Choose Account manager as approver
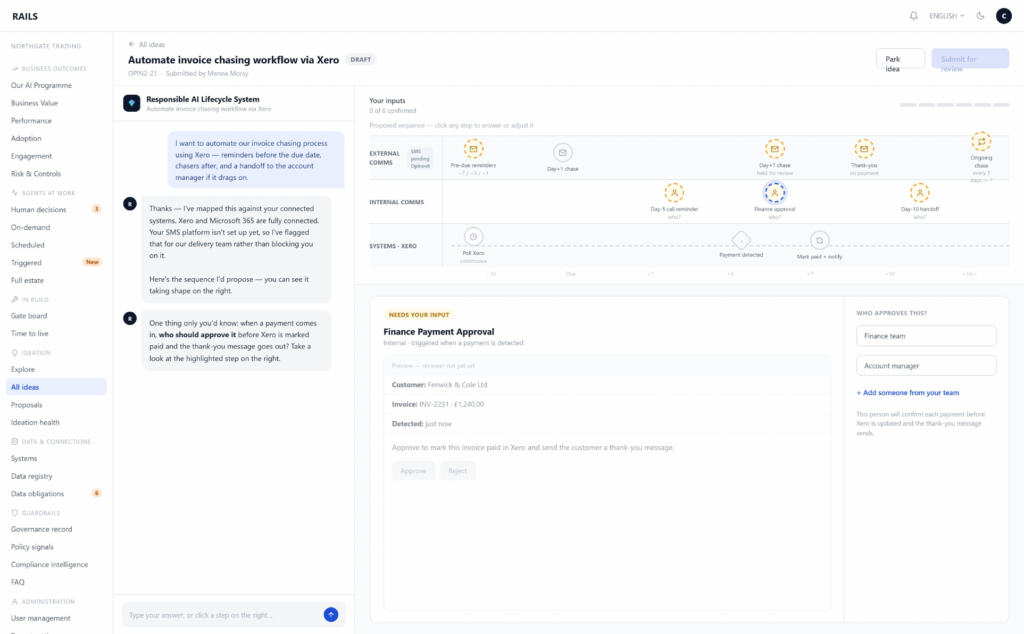Image resolution: width=1024 pixels, height=634 pixels. (x=926, y=365)
